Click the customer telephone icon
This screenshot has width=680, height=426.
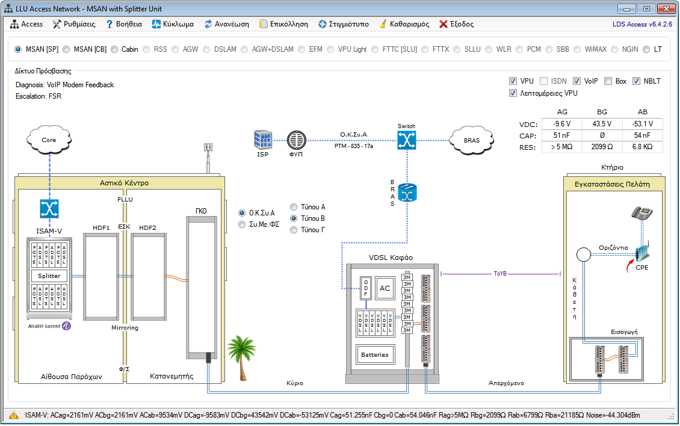tap(641, 214)
